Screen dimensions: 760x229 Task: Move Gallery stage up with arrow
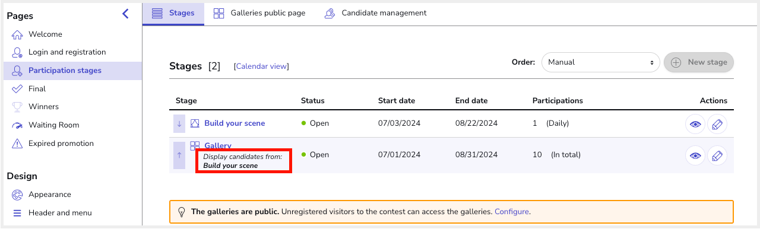(x=179, y=155)
